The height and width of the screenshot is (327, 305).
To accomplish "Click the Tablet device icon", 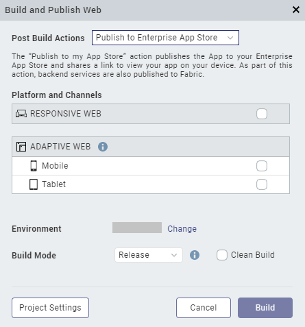I will pyautogui.click(x=34, y=184).
